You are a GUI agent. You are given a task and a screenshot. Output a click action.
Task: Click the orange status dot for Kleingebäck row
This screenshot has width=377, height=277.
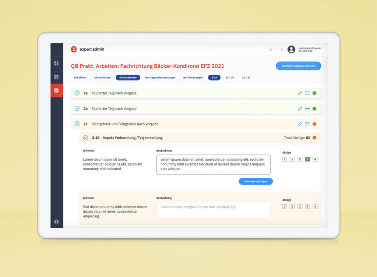[x=314, y=124]
